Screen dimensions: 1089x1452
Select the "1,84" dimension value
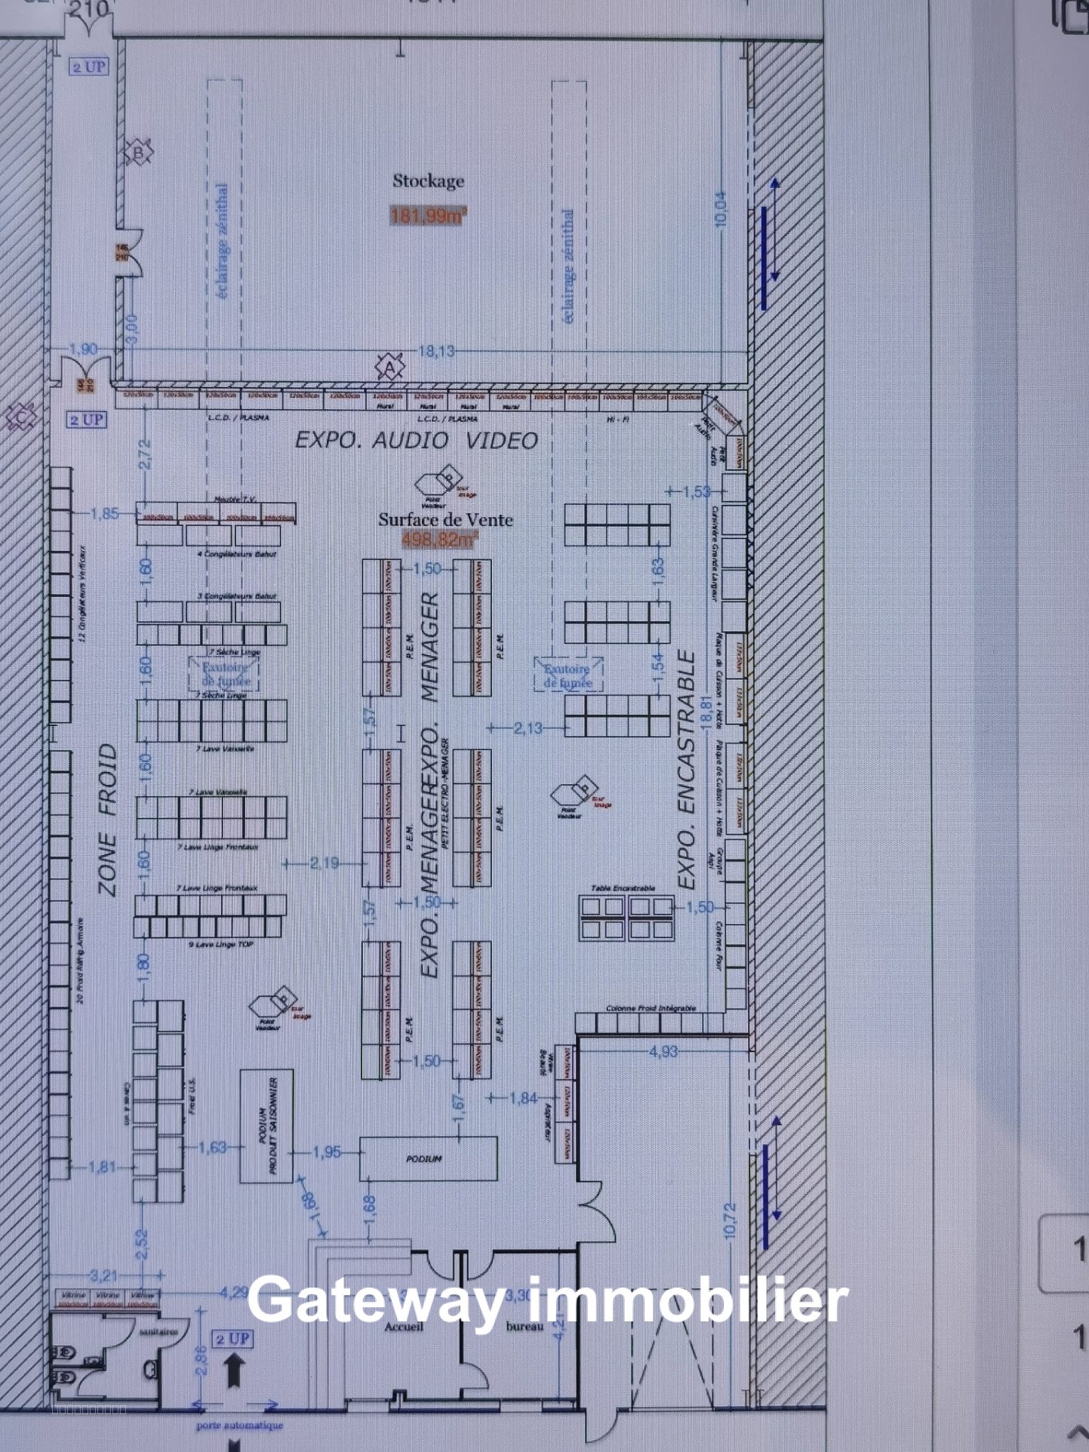coord(523,1098)
